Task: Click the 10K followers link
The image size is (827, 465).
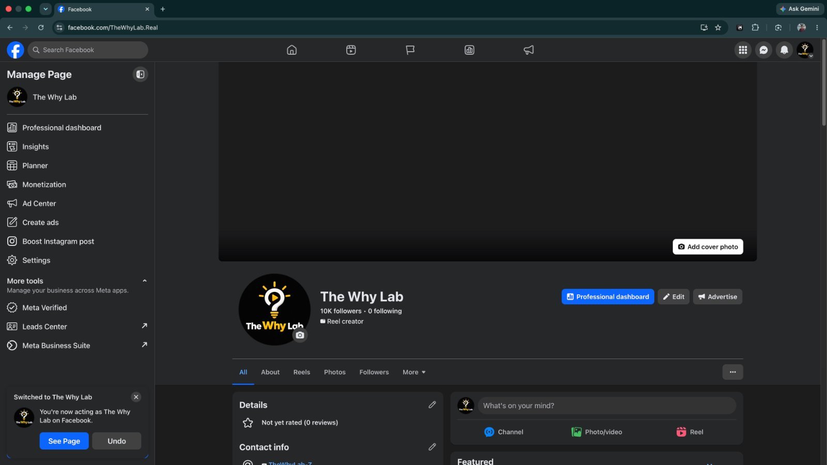Action: [x=341, y=311]
